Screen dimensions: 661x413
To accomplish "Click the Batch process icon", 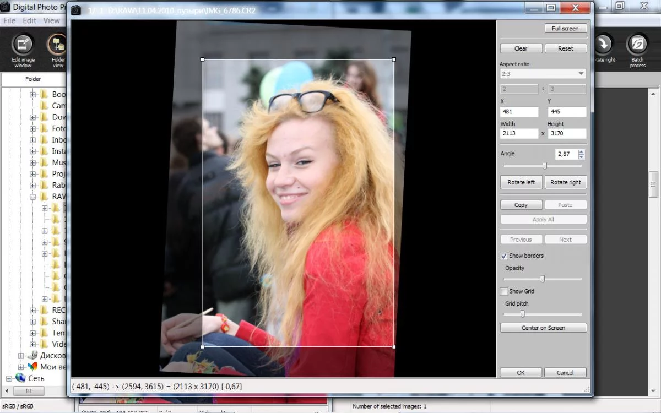I will (637, 45).
